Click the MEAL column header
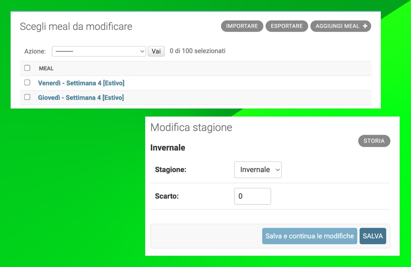The width and height of the screenshot is (411, 267). pyautogui.click(x=46, y=68)
